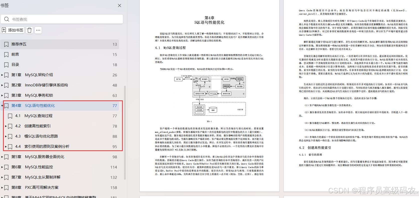Go to 第5章 MySQL服务器全面优化
Screen dimensions: 419x198
pyautogui.click(x=38, y=157)
